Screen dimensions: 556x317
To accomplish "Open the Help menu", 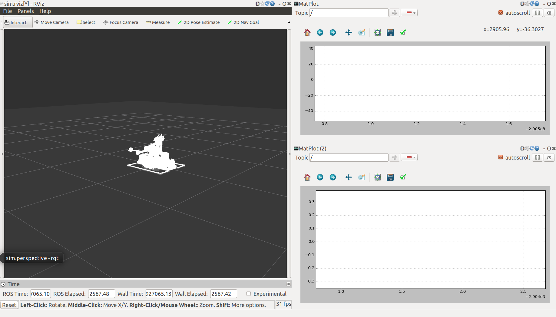I will (x=45, y=11).
